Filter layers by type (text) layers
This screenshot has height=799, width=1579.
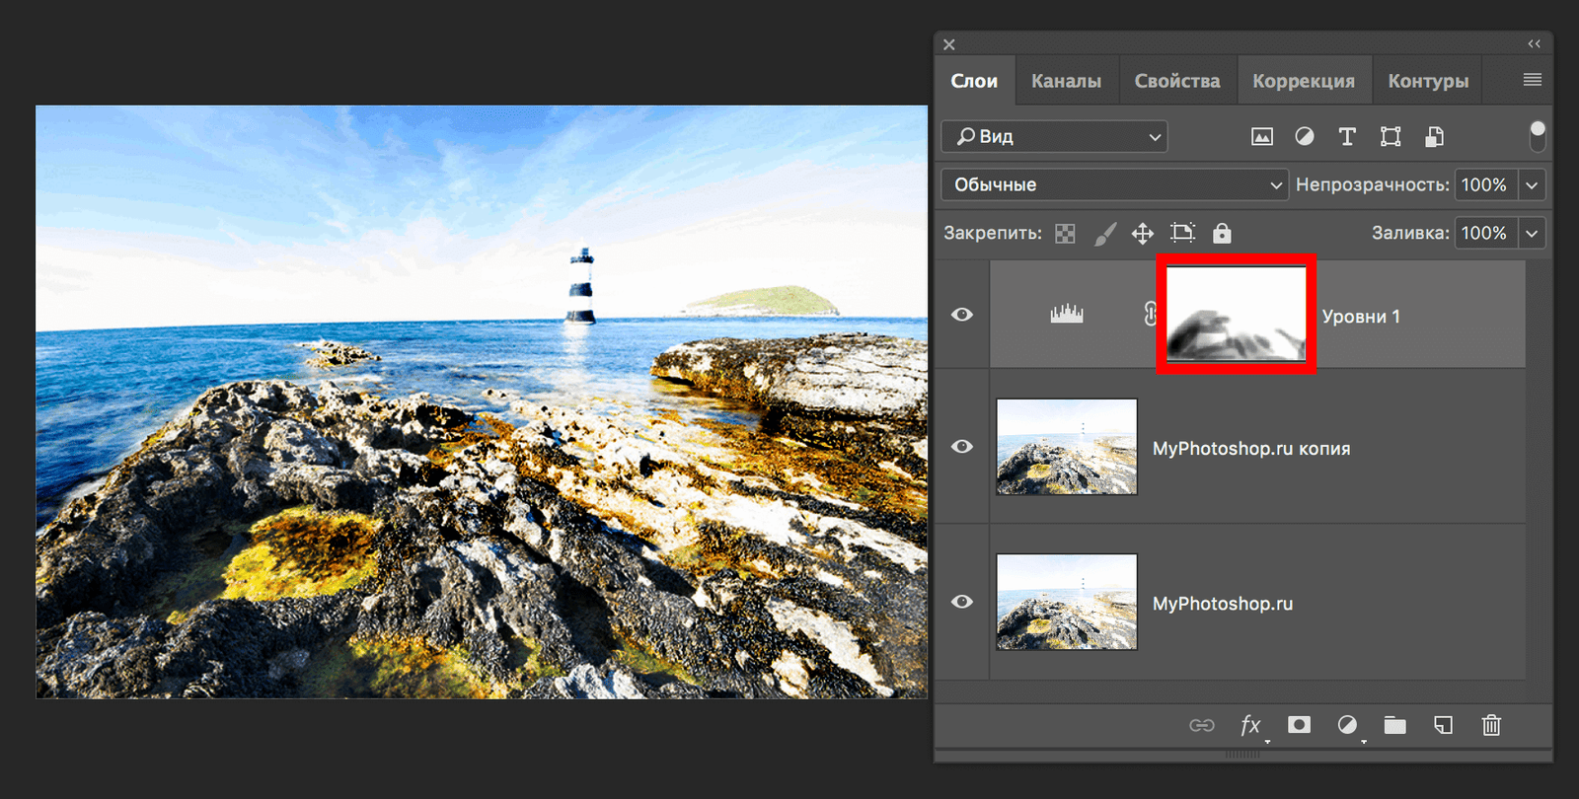pyautogui.click(x=1347, y=137)
